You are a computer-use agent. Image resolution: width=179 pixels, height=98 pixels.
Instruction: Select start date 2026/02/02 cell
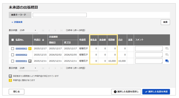coord(55,55)
